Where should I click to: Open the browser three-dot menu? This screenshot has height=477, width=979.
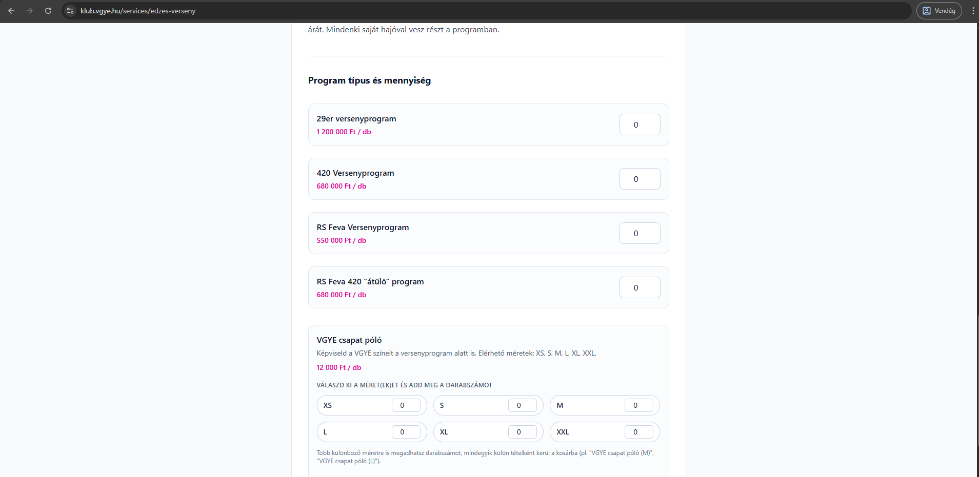click(972, 11)
